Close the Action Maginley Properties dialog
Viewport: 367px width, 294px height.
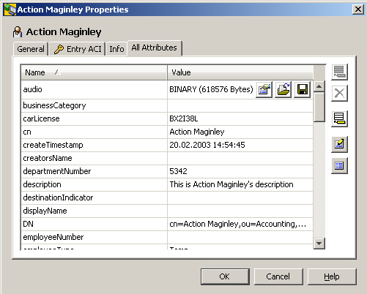358,10
